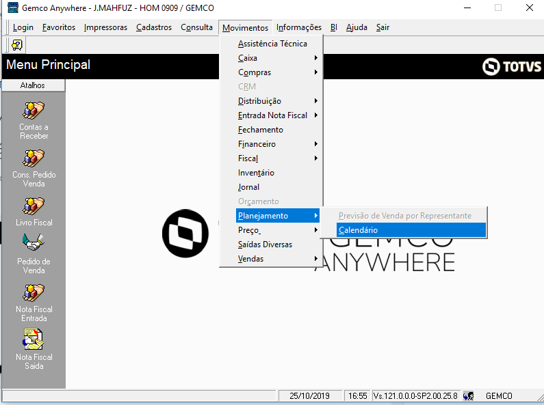544x405 pixels.
Task: Expand the Caixa submenu
Action: [278, 58]
